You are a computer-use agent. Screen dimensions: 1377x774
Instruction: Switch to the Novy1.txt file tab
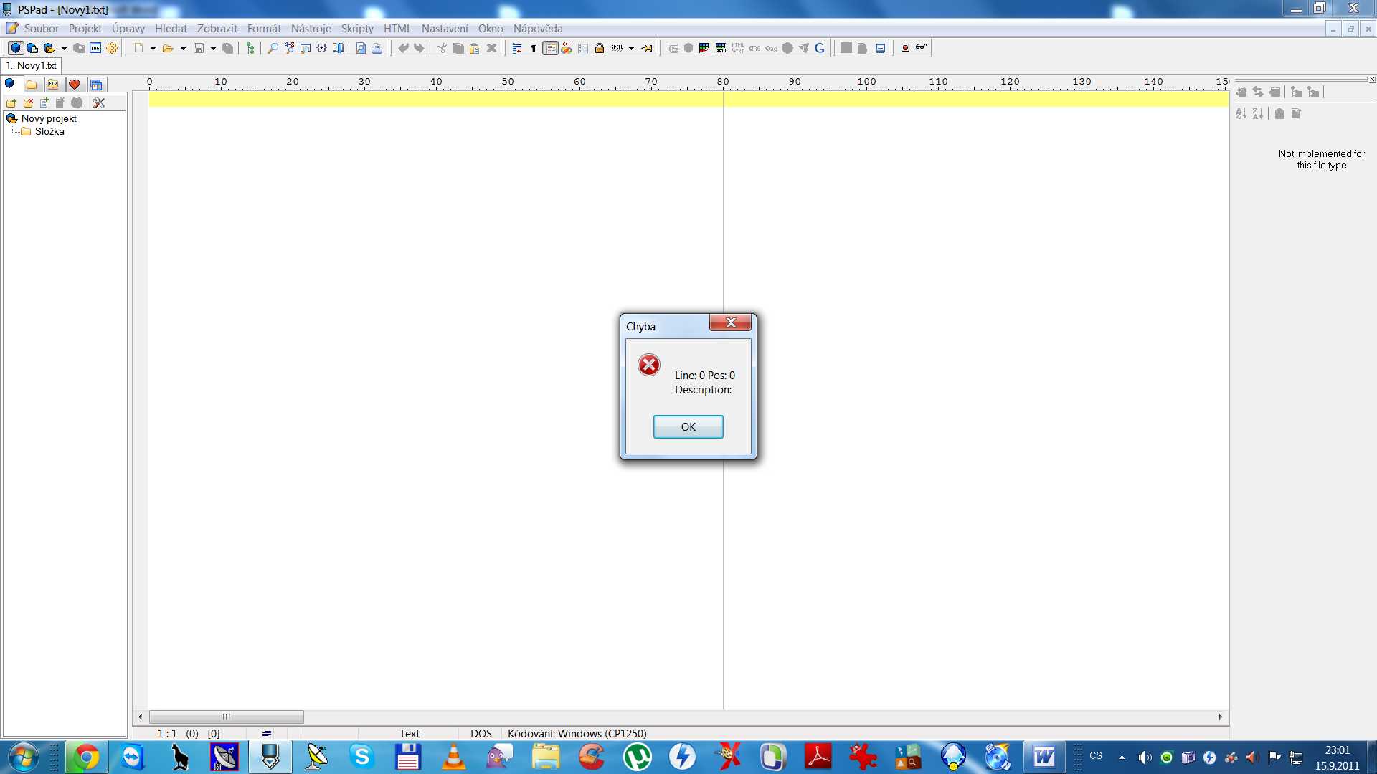click(x=32, y=65)
